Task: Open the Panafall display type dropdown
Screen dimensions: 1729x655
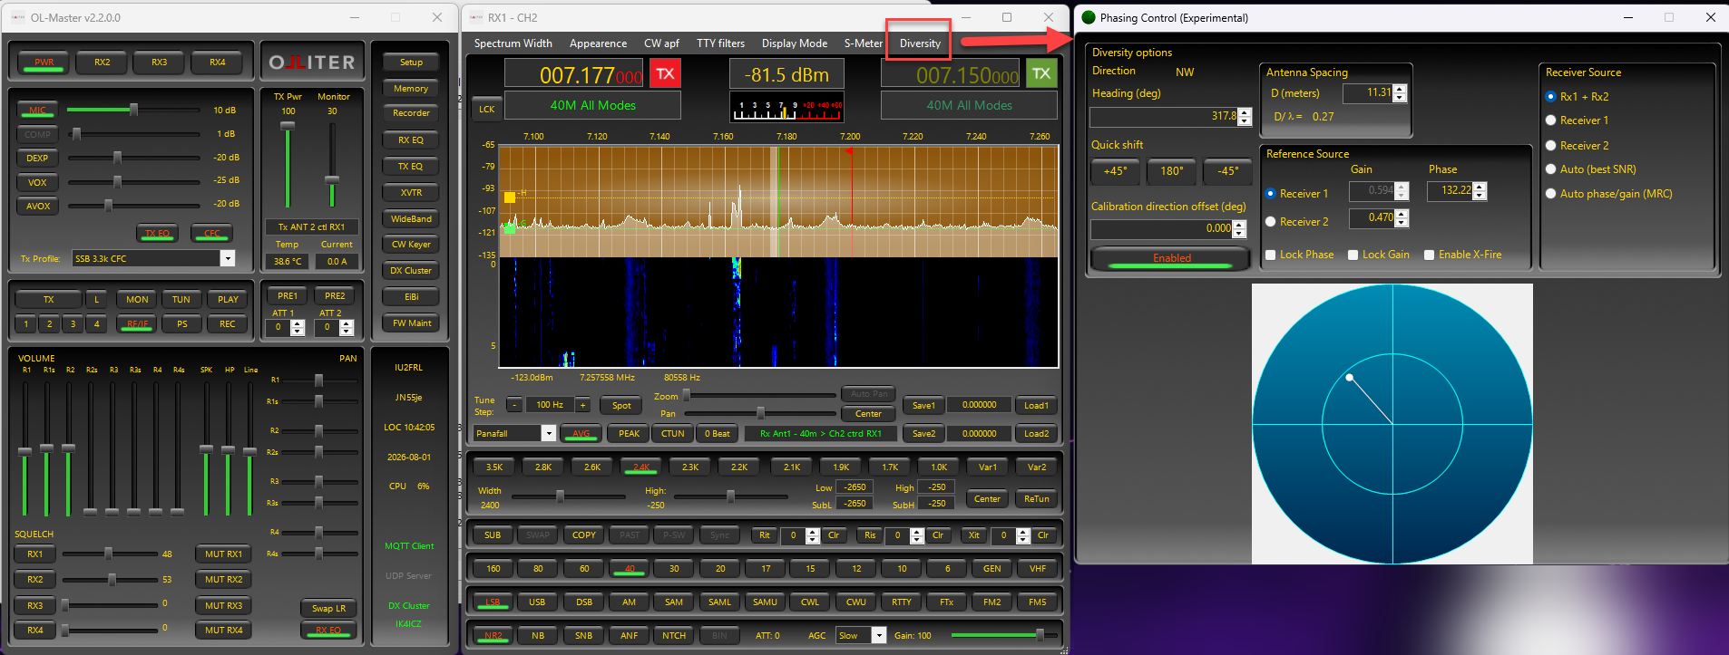Action: pos(548,434)
